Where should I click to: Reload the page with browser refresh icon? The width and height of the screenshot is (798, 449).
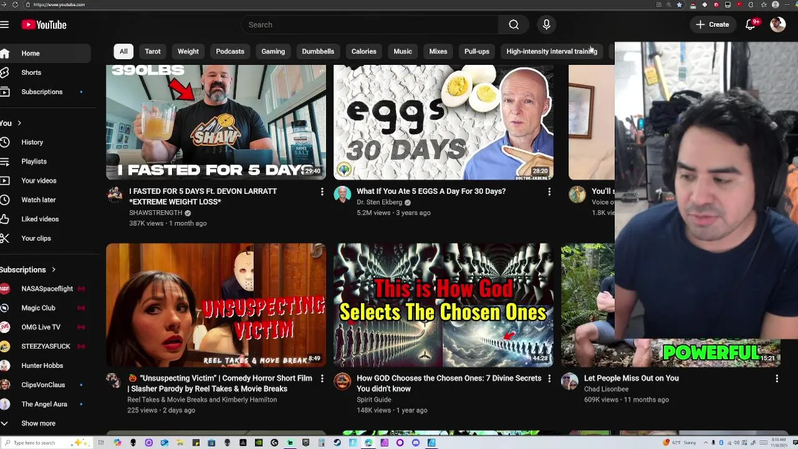[15, 4]
